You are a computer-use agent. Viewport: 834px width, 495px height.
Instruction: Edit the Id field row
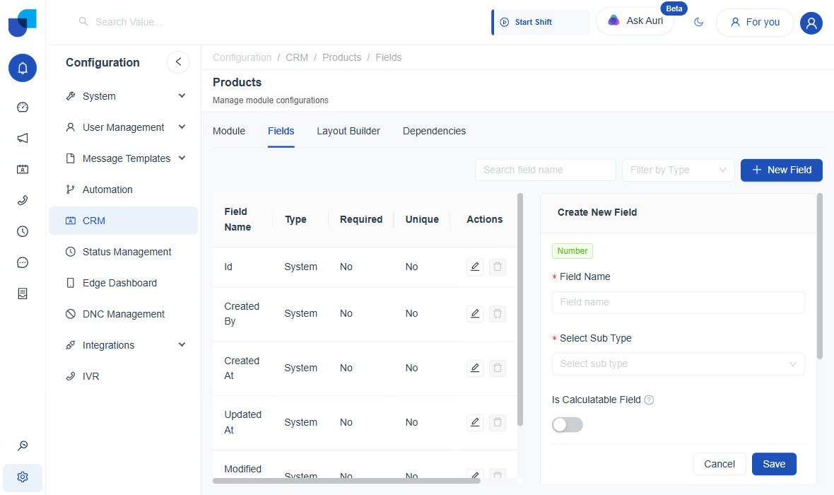click(475, 267)
